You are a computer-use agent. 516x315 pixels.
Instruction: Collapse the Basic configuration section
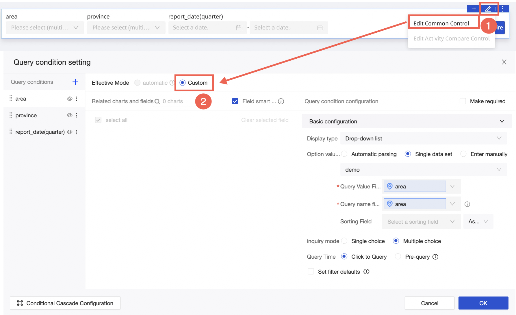502,121
